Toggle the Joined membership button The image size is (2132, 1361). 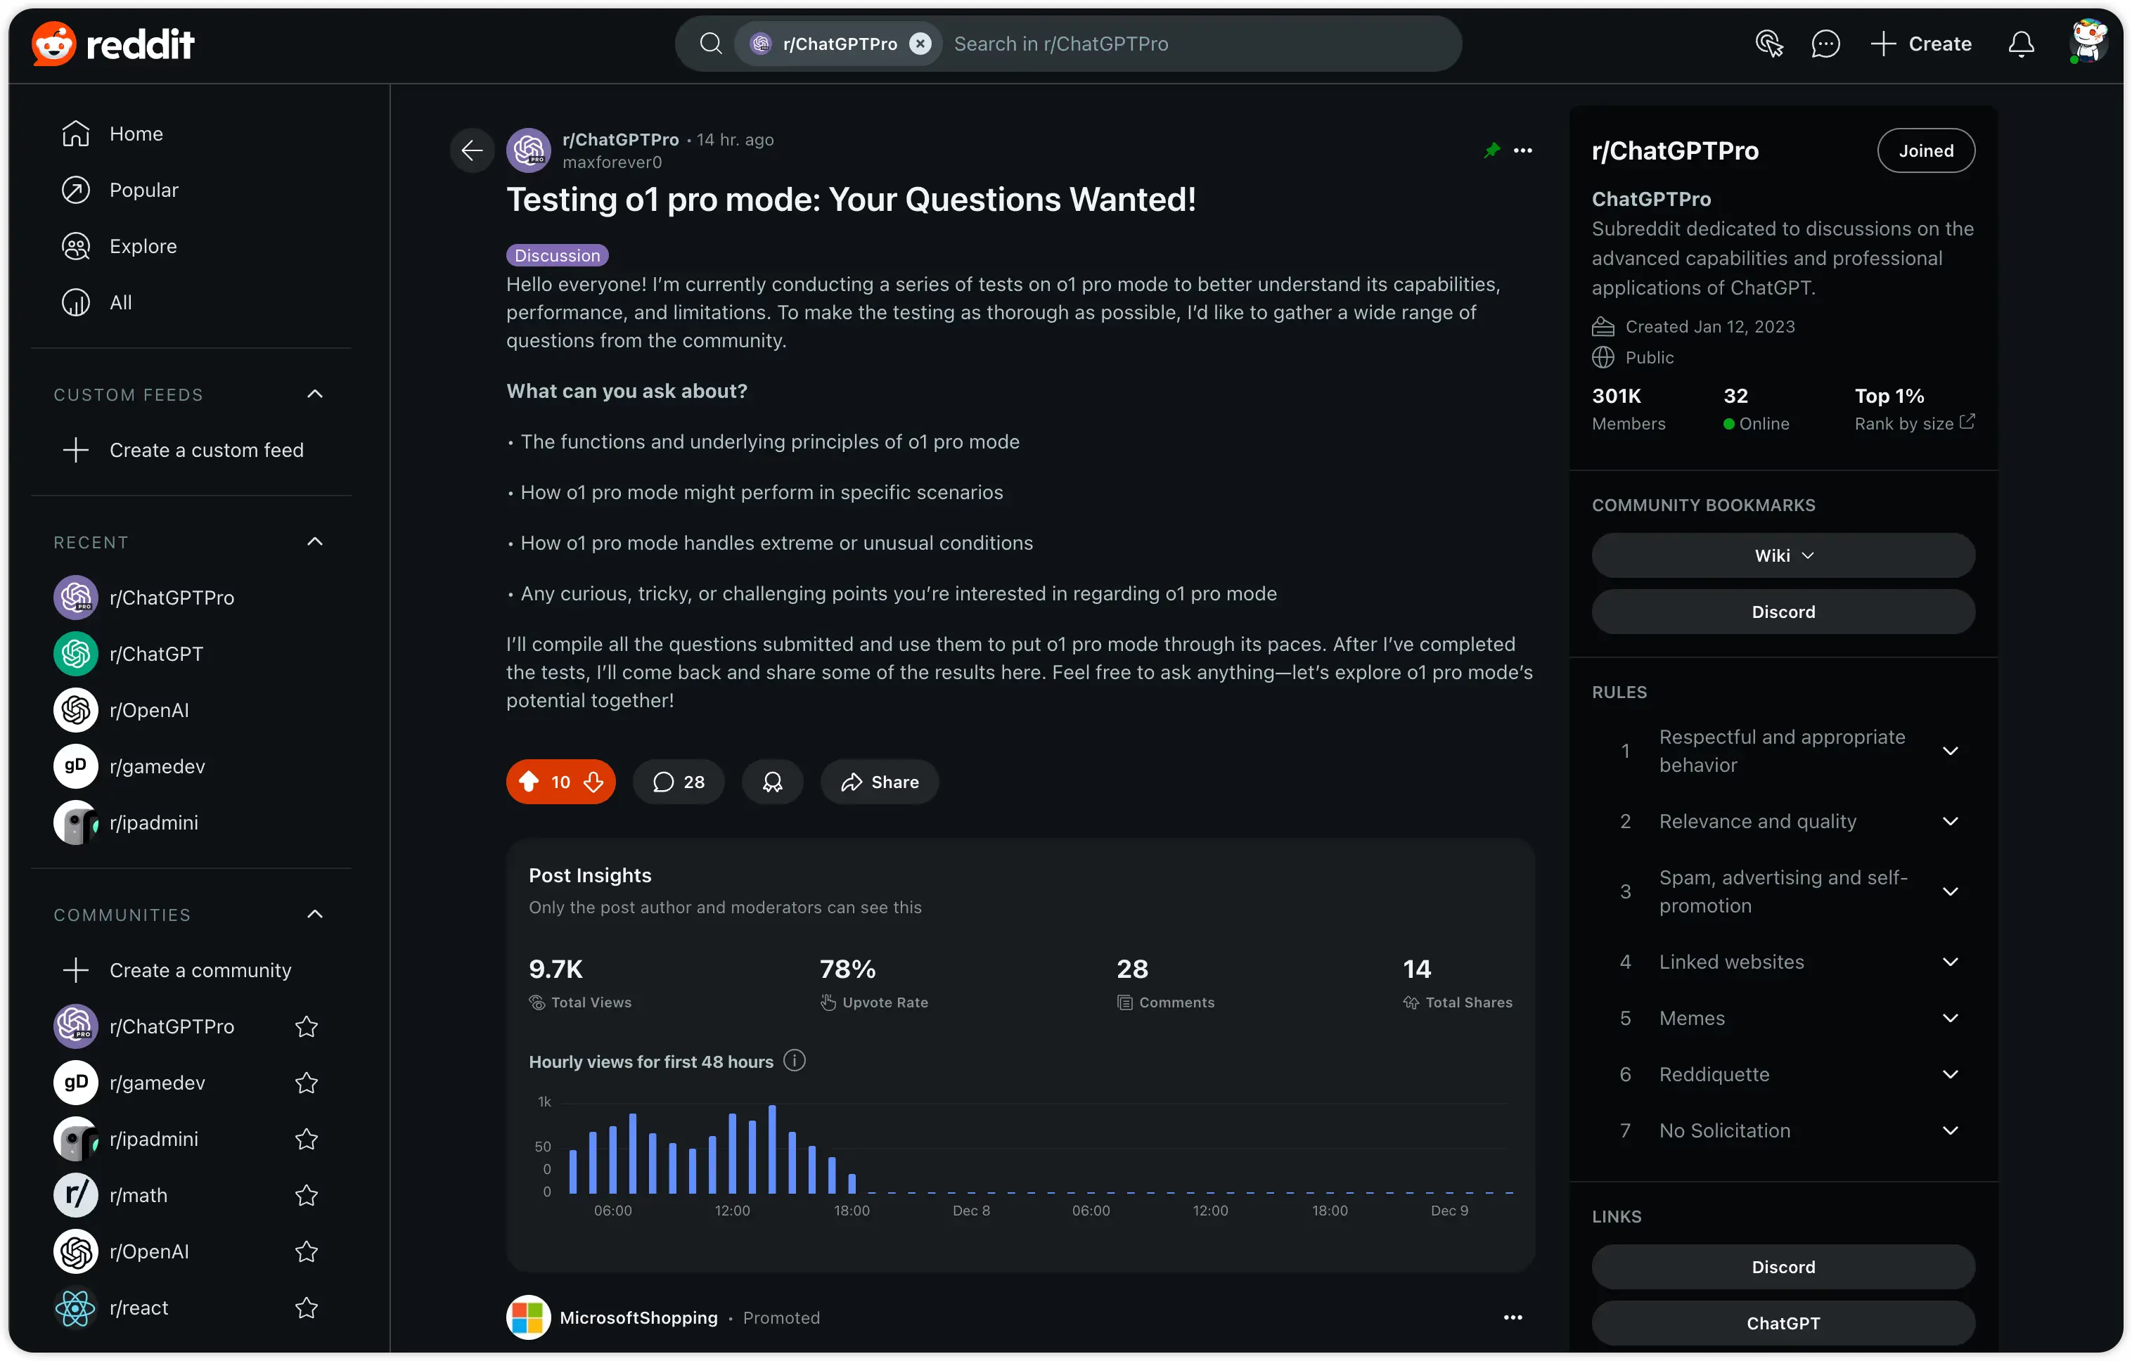[1926, 150]
